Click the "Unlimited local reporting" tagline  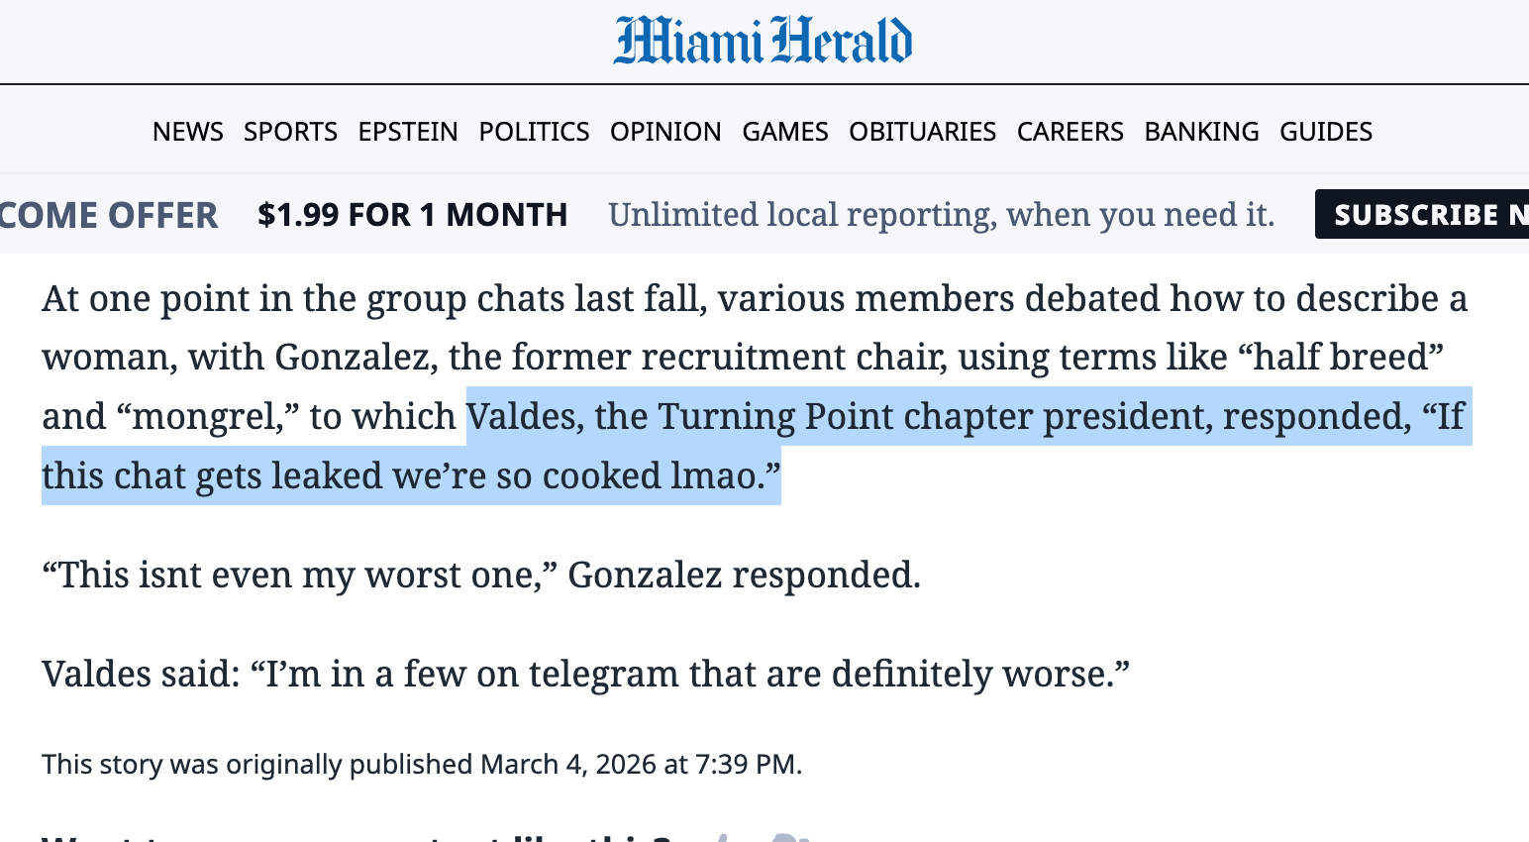pos(941,215)
